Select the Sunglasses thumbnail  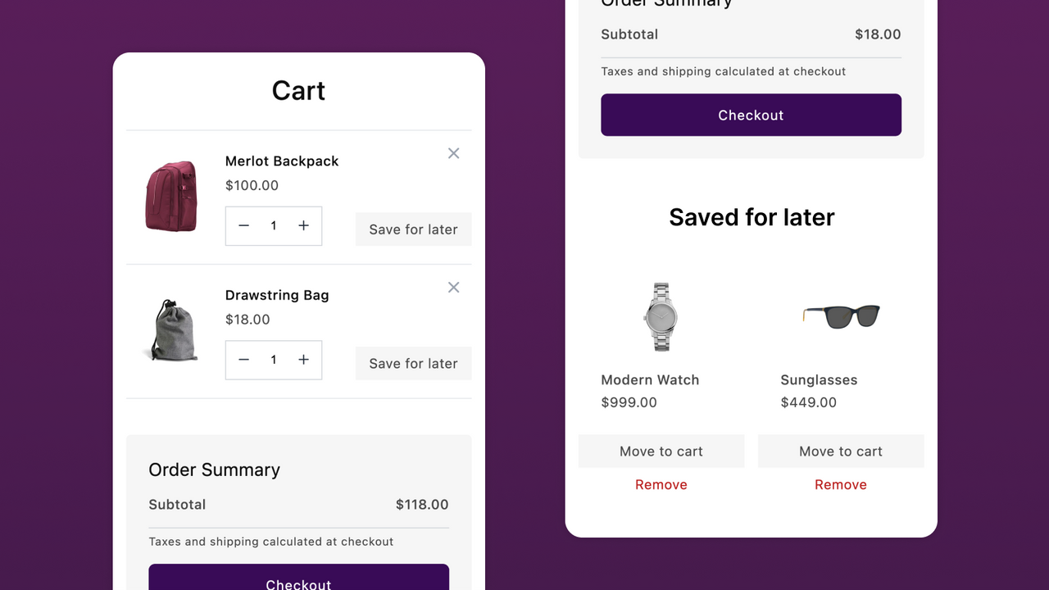(x=842, y=317)
